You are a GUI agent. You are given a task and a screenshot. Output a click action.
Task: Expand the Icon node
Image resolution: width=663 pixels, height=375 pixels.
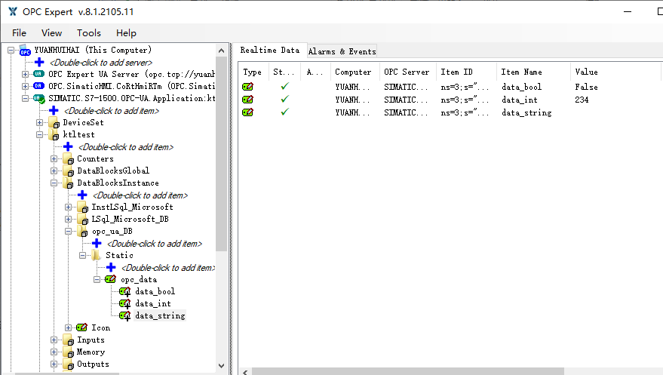click(69, 327)
